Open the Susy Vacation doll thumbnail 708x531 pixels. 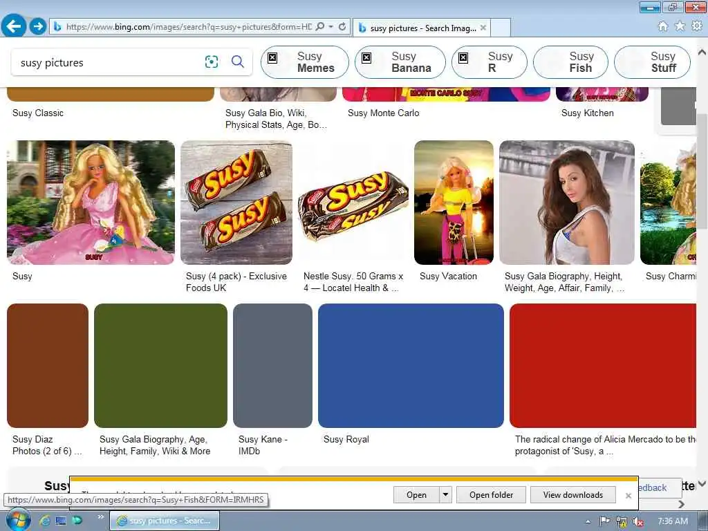coord(454,203)
